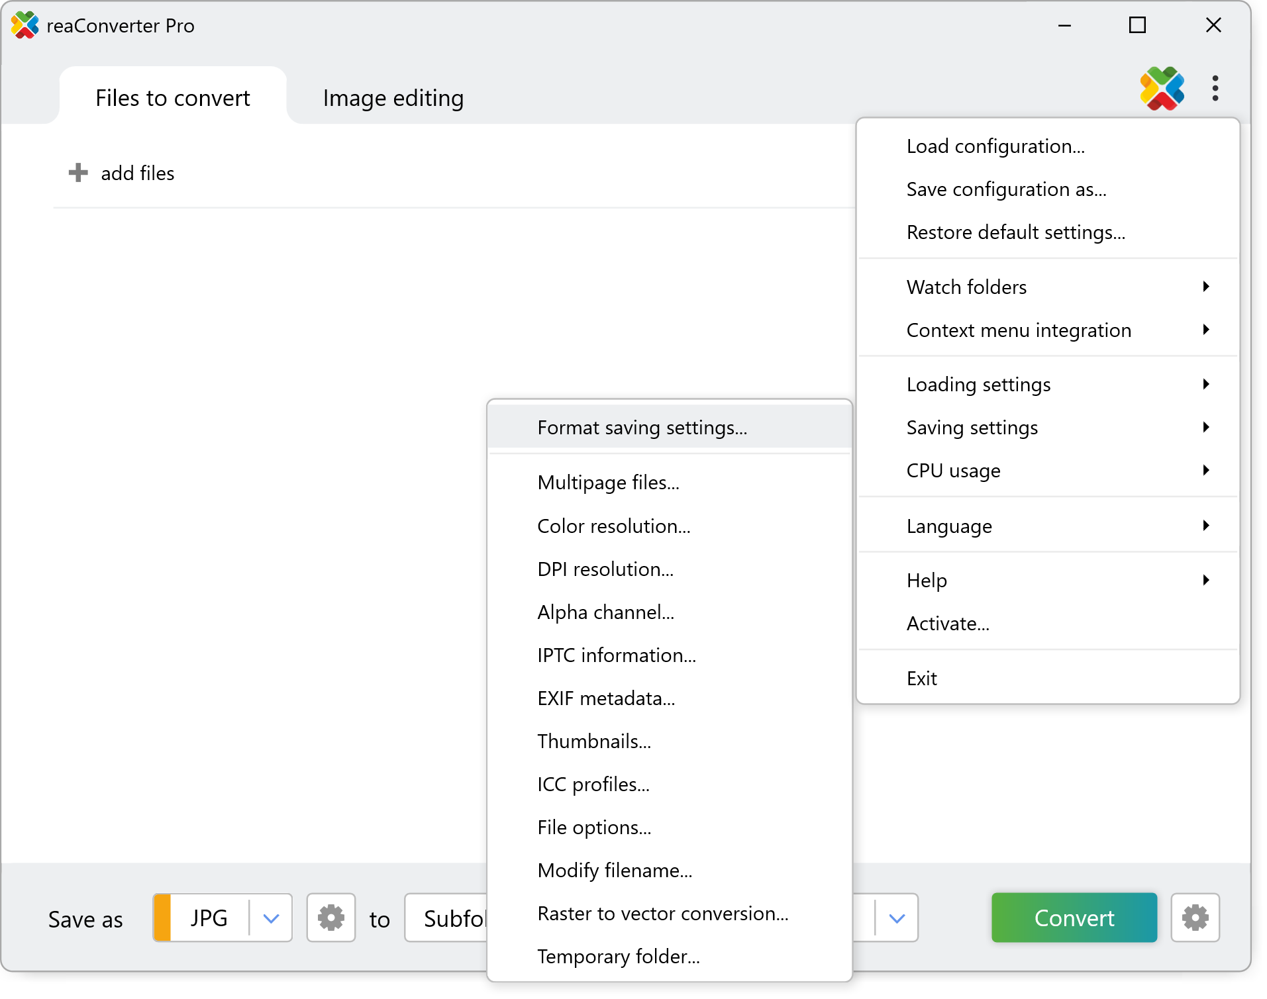1267x999 pixels.
Task: Select EXIF metadata option
Action: [605, 698]
